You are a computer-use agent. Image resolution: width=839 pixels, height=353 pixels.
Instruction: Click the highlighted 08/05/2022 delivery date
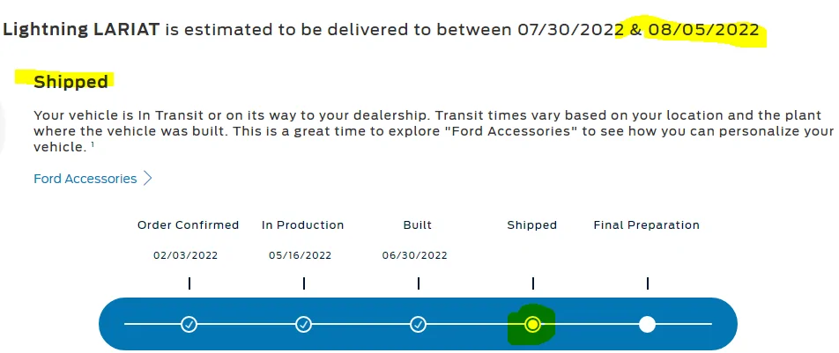702,30
